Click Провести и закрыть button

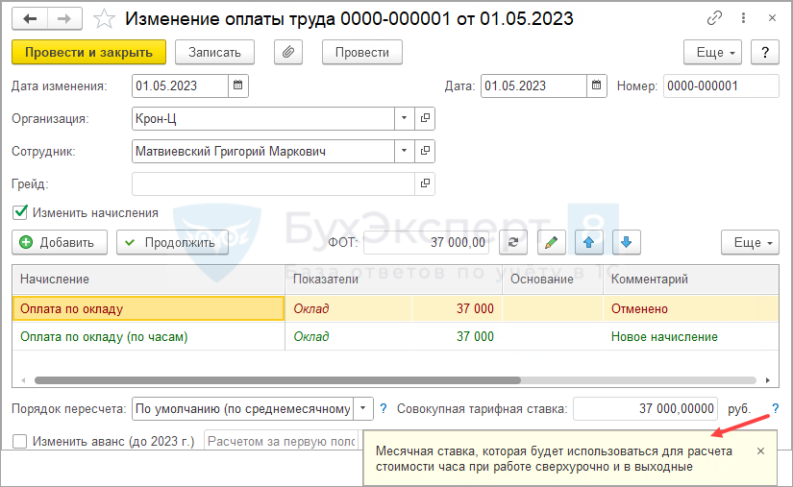[88, 52]
